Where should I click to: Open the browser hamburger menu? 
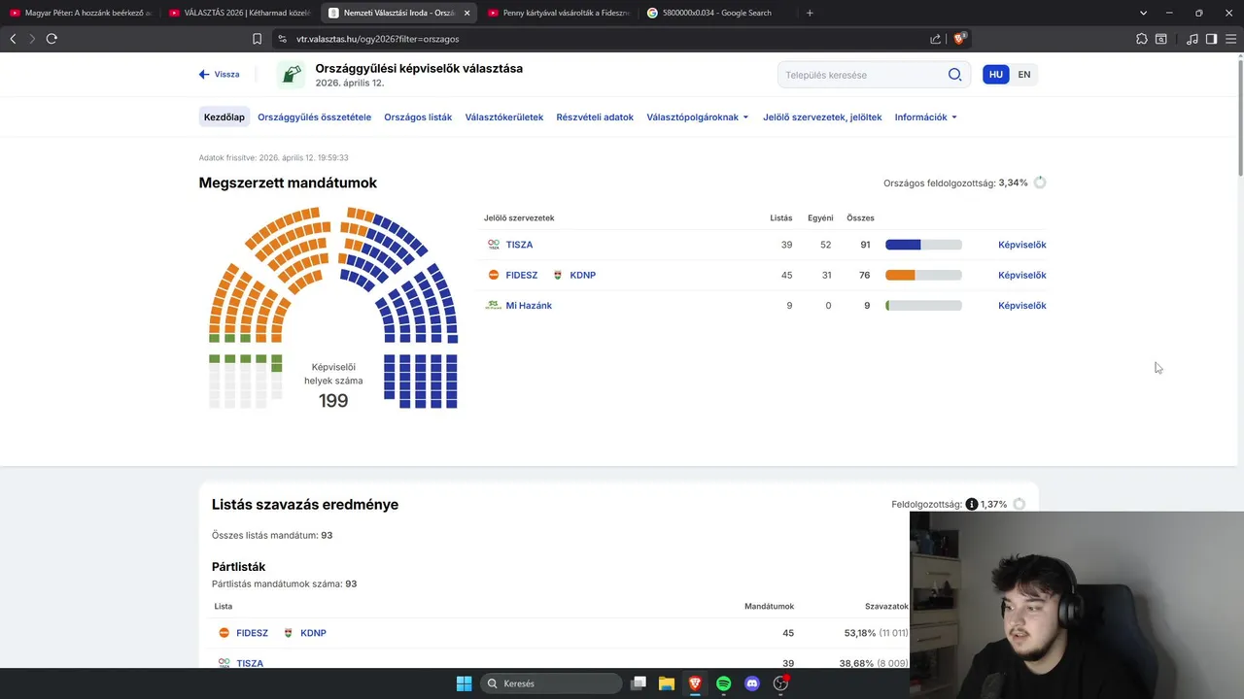[1229, 39]
